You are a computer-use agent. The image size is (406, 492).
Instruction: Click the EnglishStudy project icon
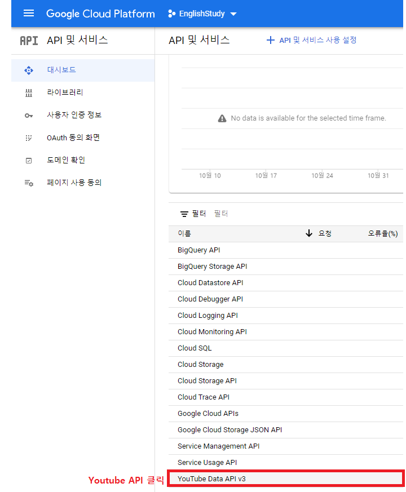click(172, 14)
